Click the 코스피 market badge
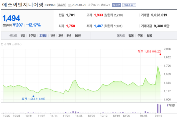177x120 pixels. [61, 5]
